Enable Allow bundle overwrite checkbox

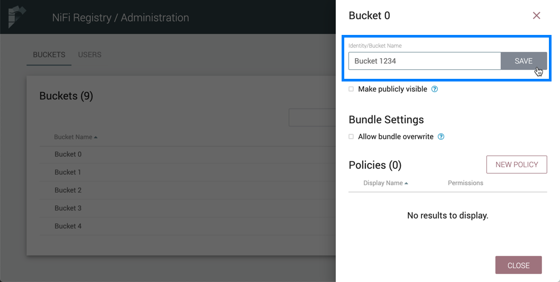351,137
